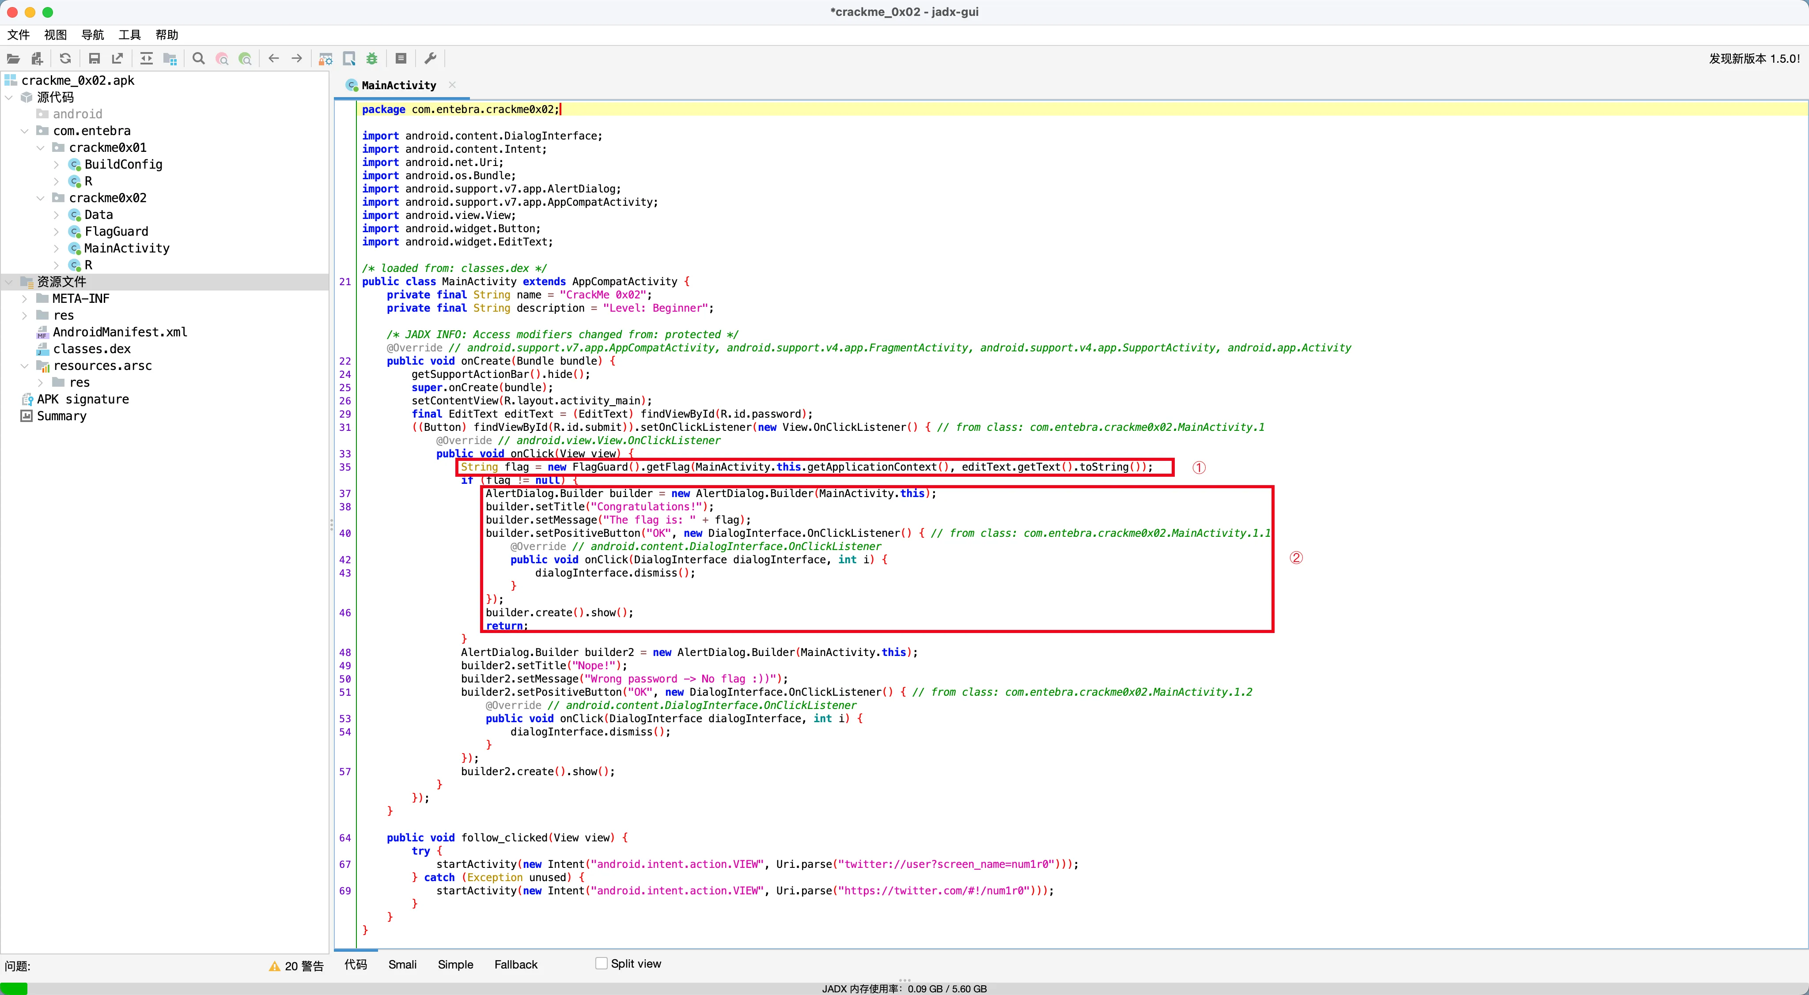This screenshot has height=995, width=1809.
Task: Expand the META-INF folder
Action: click(x=25, y=299)
